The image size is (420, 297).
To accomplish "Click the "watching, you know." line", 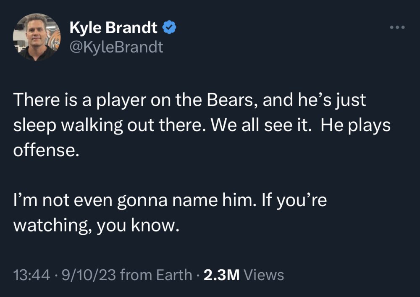I will [96, 226].
